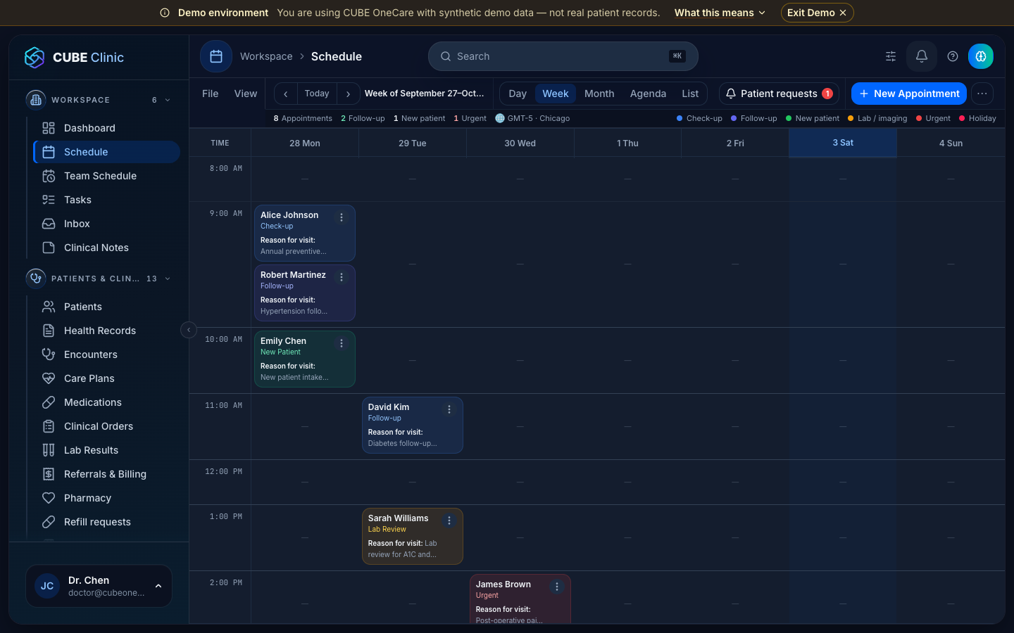Switch to Month view
The height and width of the screenshot is (633, 1014).
click(599, 94)
